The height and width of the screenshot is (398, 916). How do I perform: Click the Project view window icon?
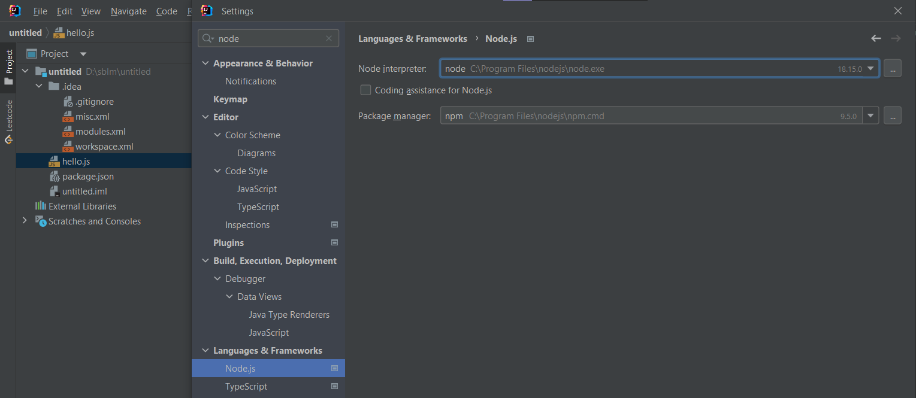32,54
